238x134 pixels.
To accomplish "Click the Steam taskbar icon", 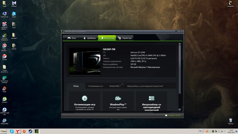I will (x=30, y=131).
